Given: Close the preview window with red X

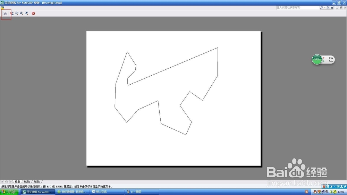Looking at the screenshot, I should click(x=33, y=14).
